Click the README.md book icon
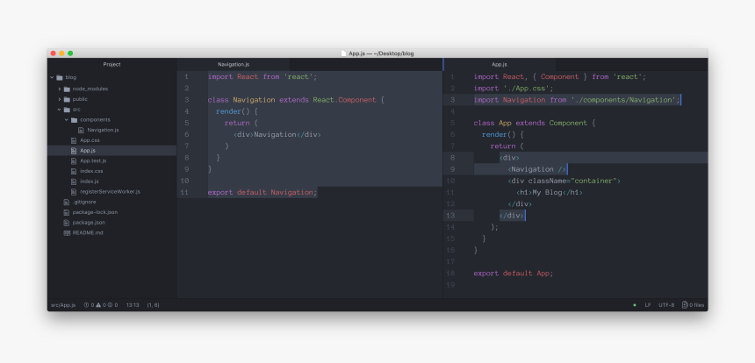 (67, 232)
